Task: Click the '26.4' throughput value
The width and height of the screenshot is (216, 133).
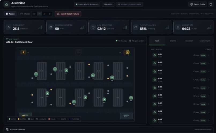Action: [16, 29]
